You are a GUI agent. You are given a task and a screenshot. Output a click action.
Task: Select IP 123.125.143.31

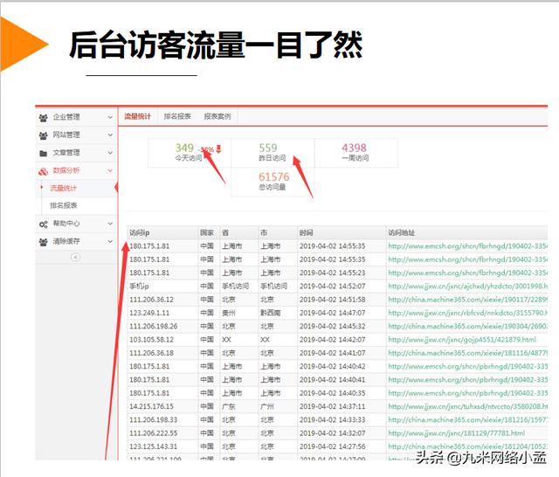(154, 446)
